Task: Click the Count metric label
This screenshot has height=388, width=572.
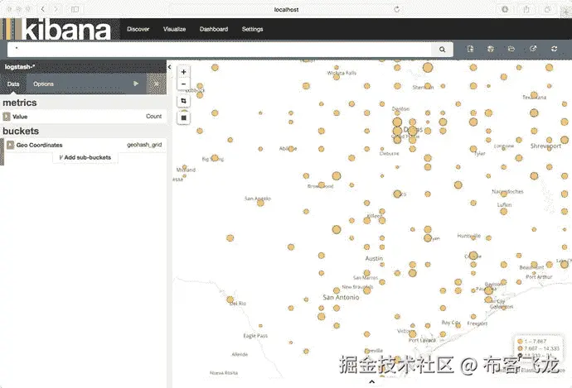Action: pyautogui.click(x=153, y=116)
